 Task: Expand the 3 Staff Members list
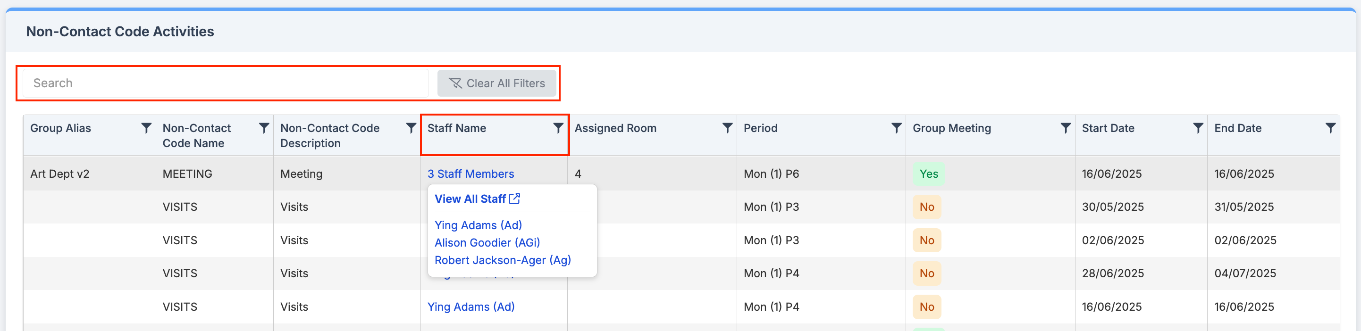[470, 174]
